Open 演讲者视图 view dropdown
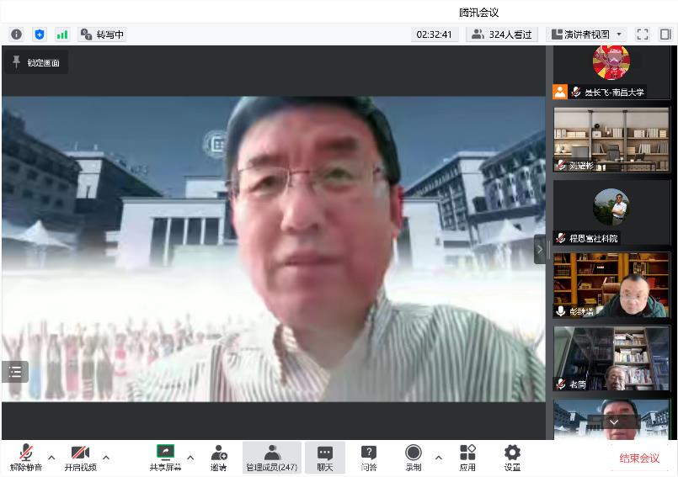The image size is (678, 477). [x=586, y=34]
